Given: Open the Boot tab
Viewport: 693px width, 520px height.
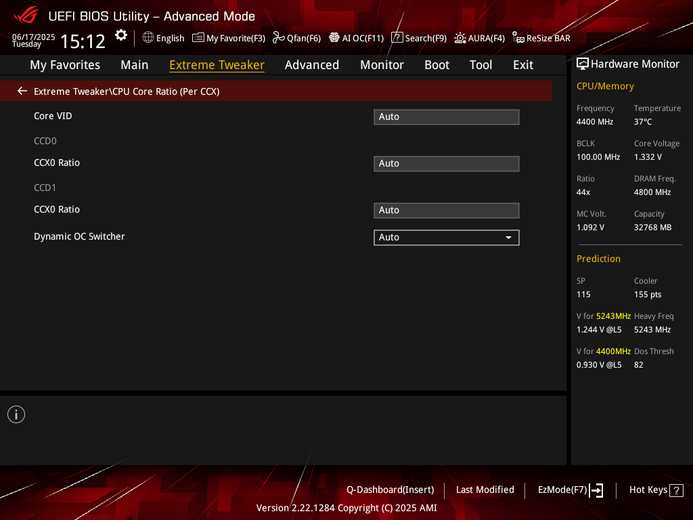Looking at the screenshot, I should [x=437, y=65].
